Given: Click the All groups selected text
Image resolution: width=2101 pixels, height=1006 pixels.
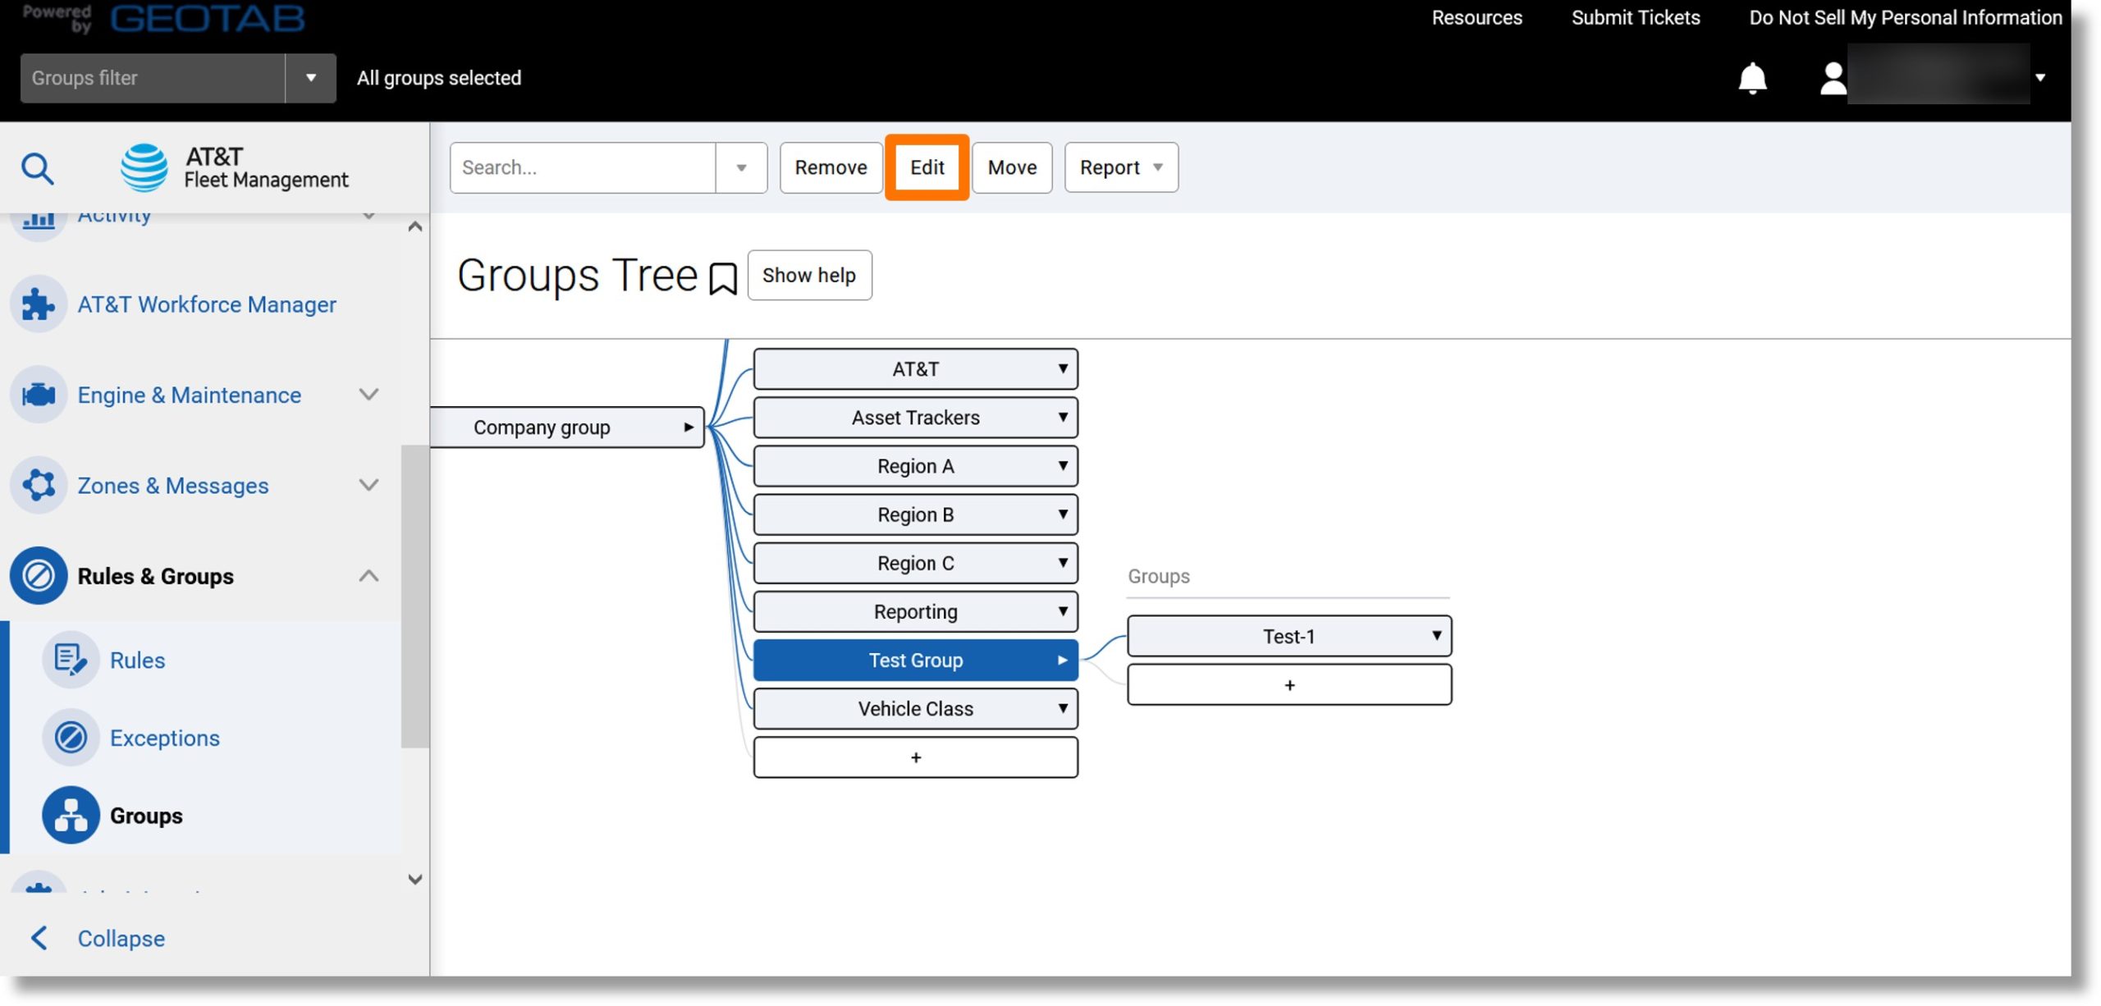Looking at the screenshot, I should coord(439,78).
